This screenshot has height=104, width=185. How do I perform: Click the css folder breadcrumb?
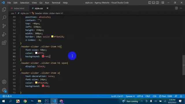click(x=12, y=13)
